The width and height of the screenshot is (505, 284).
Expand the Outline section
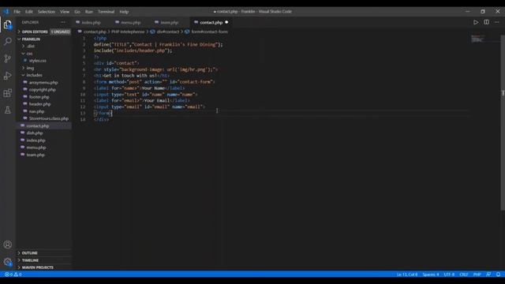click(x=44, y=252)
